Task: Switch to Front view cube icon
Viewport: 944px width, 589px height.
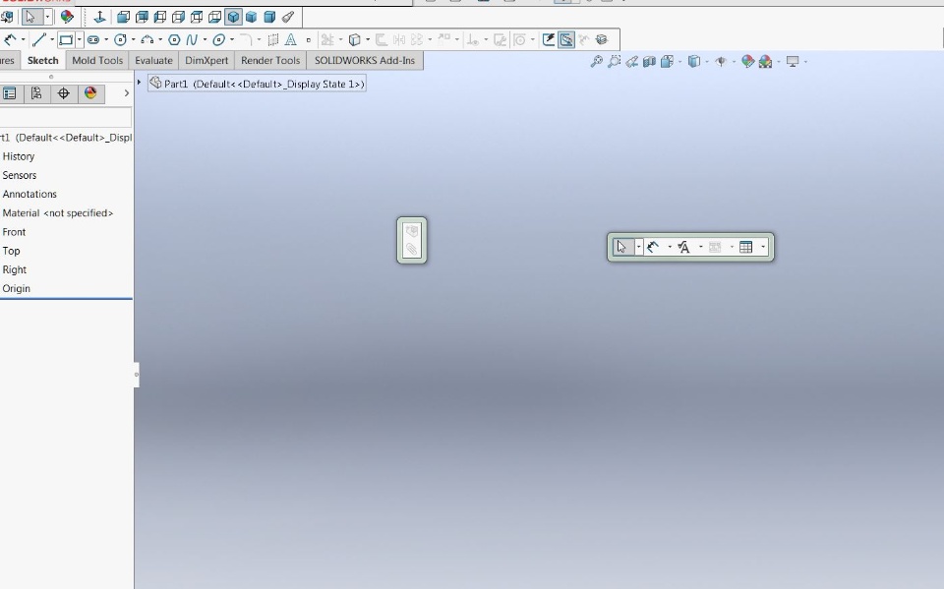Action: (x=124, y=17)
